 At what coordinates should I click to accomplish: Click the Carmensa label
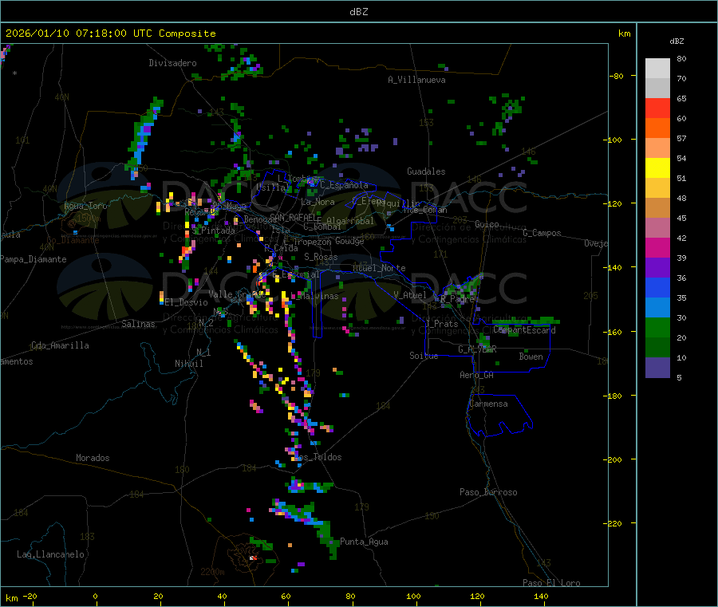coord(488,404)
